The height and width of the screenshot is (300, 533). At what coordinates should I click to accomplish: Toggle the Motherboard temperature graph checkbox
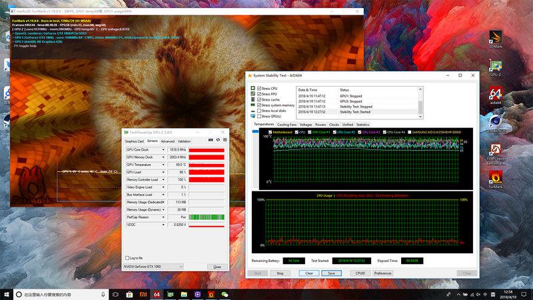(x=270, y=132)
